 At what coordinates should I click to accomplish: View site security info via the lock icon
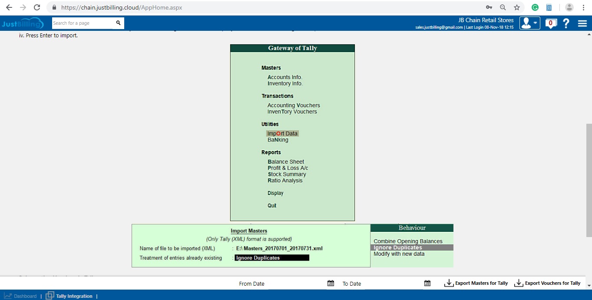[54, 7]
